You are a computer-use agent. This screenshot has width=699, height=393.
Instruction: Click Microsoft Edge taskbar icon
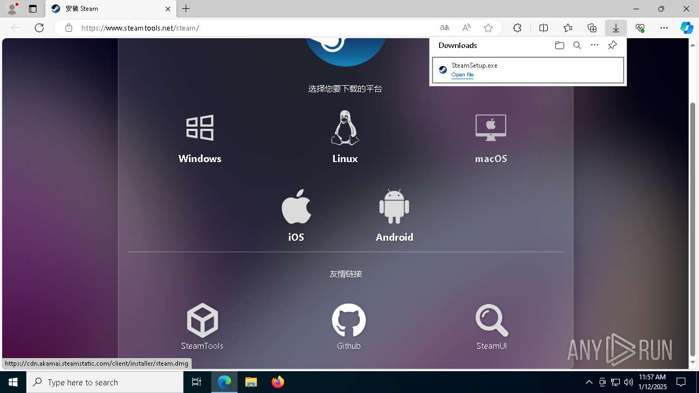(224, 382)
